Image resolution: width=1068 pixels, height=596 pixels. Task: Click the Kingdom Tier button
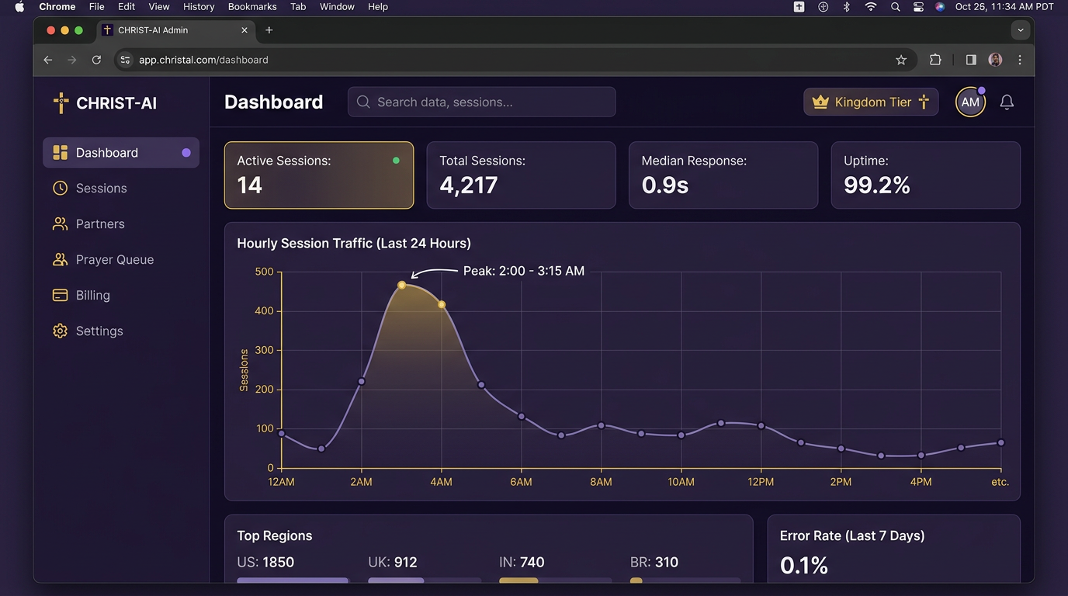(x=871, y=102)
